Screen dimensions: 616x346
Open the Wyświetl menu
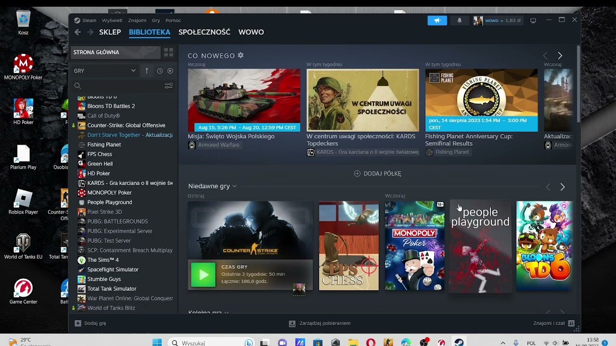tap(112, 20)
